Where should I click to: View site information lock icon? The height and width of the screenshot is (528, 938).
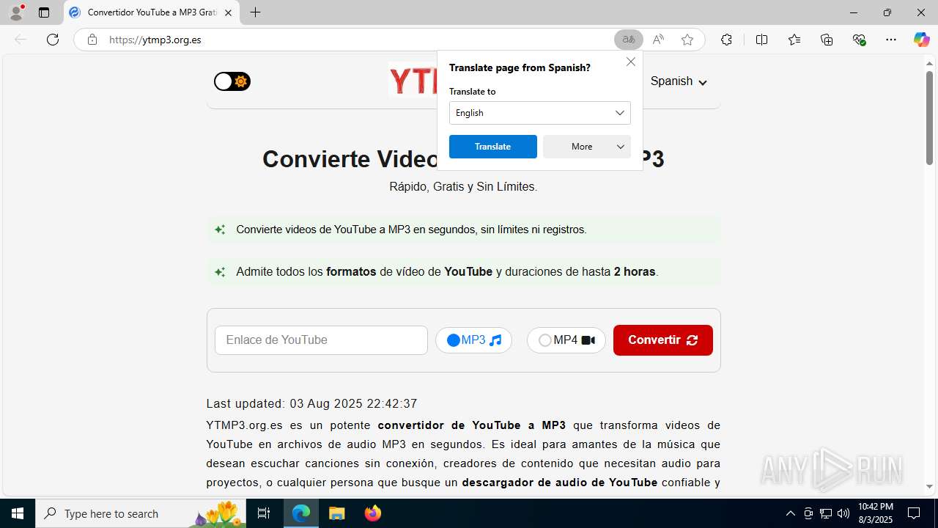[x=92, y=40]
